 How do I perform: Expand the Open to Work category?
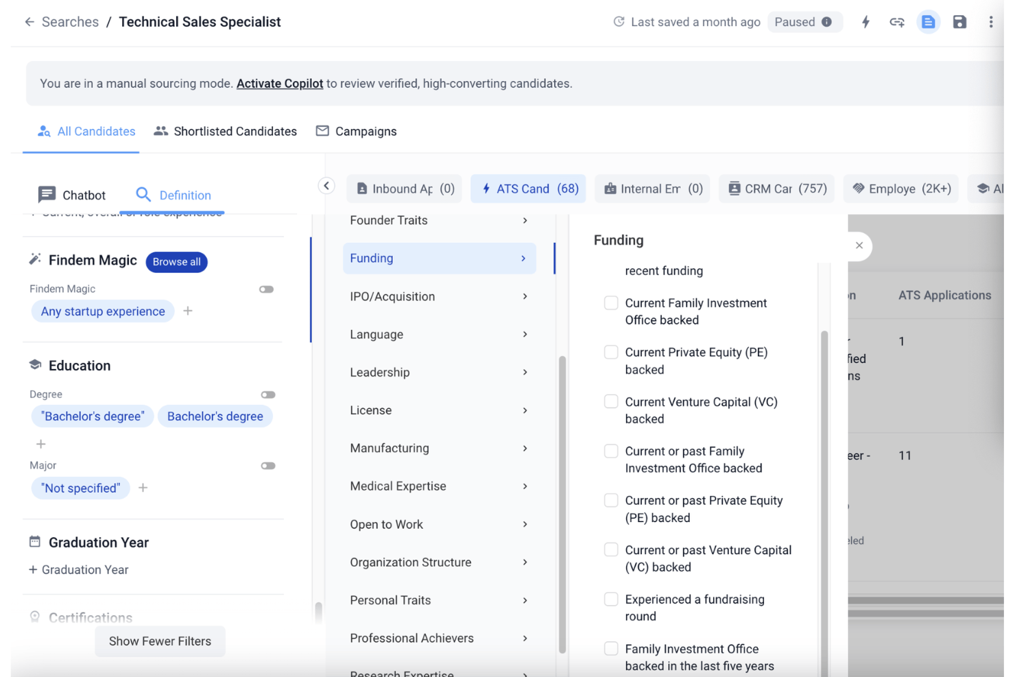click(x=439, y=524)
